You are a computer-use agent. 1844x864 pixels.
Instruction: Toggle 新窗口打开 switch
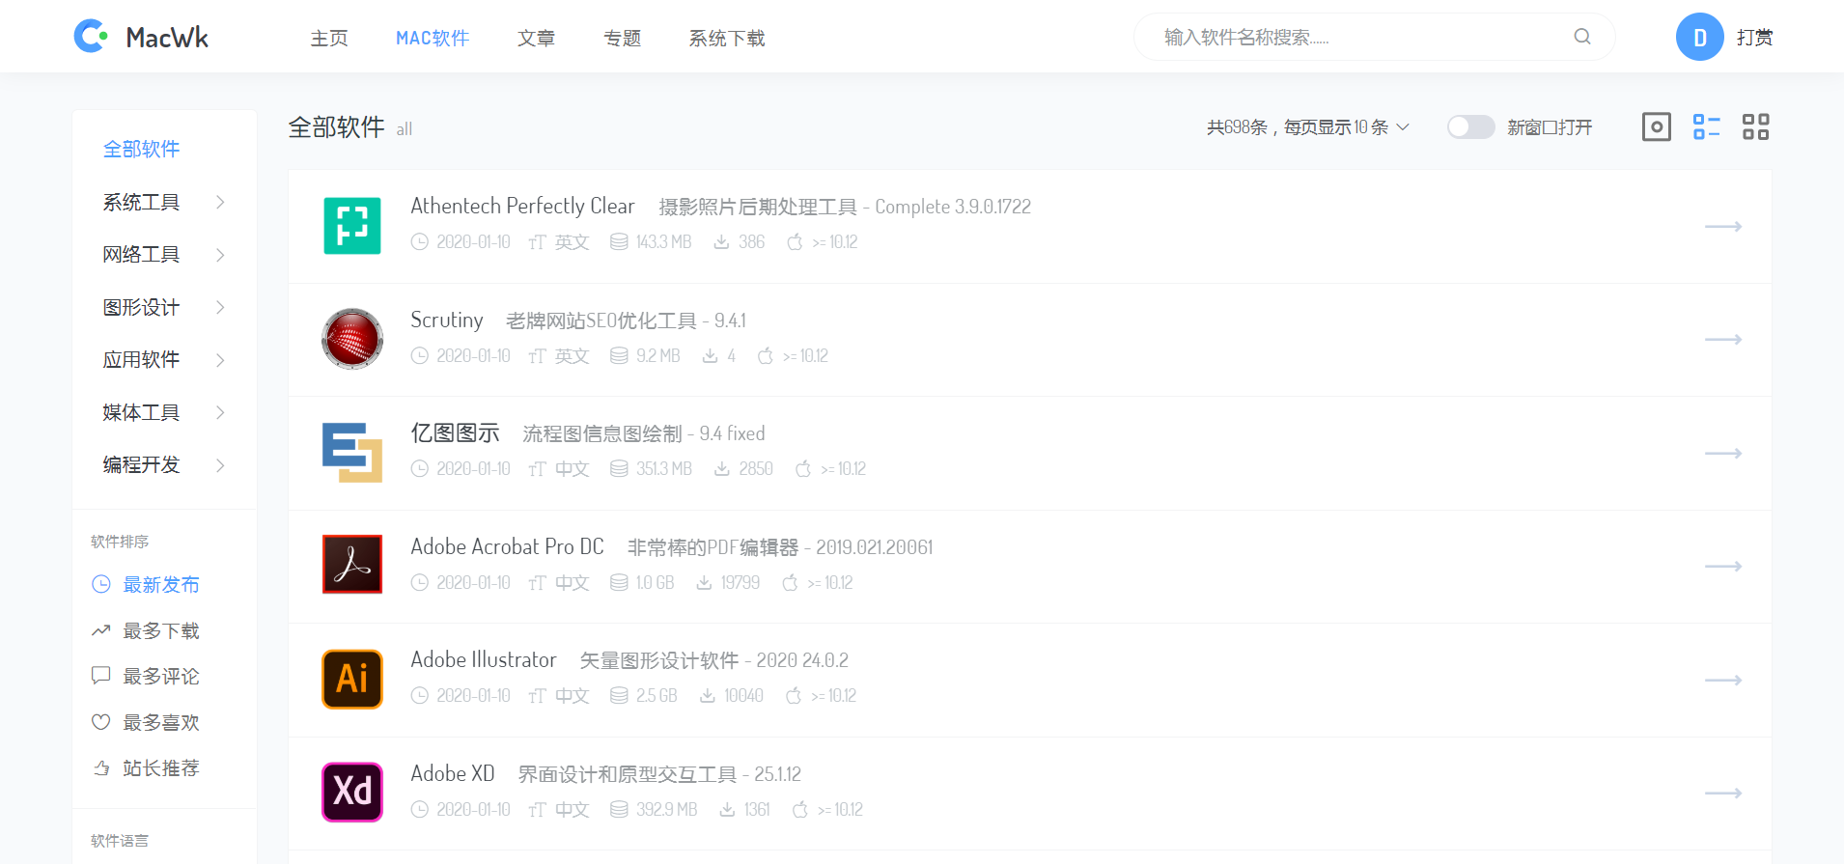coord(1470,126)
